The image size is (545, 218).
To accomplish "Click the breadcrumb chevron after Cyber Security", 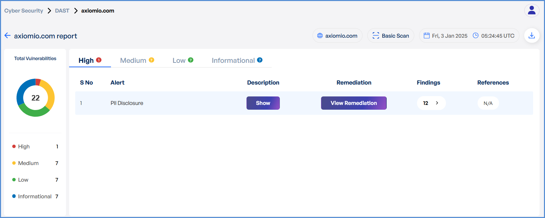I will pos(49,11).
